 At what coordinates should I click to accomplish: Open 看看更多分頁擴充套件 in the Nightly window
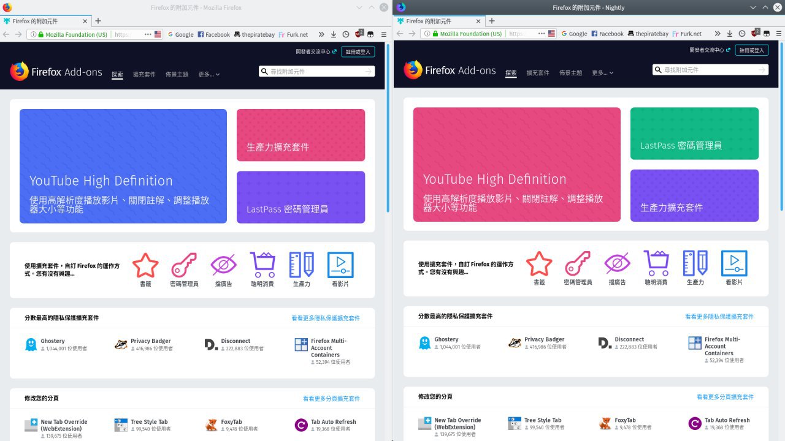click(725, 397)
